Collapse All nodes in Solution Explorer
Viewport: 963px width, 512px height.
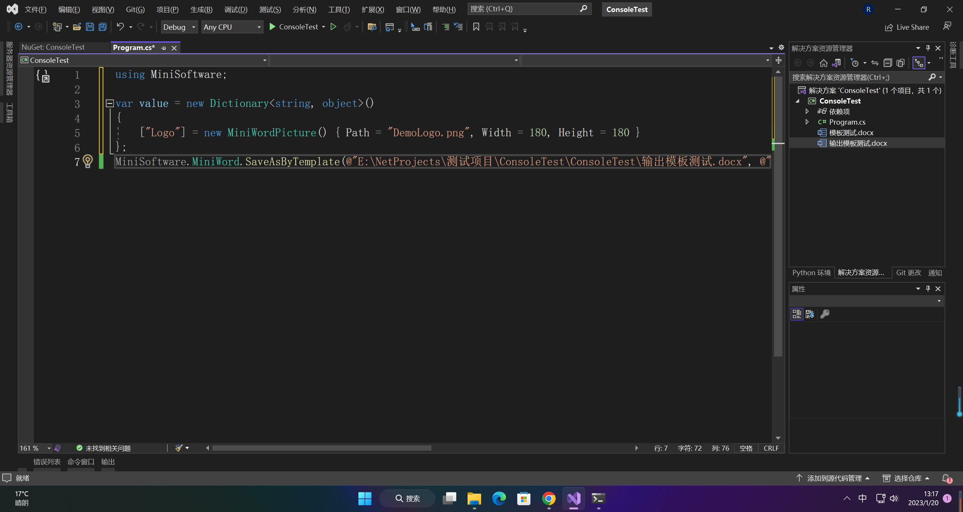pos(888,63)
